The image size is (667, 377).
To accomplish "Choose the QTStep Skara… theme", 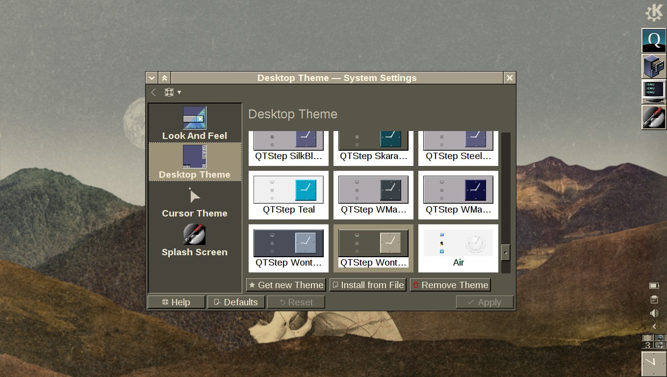I will click(x=373, y=148).
